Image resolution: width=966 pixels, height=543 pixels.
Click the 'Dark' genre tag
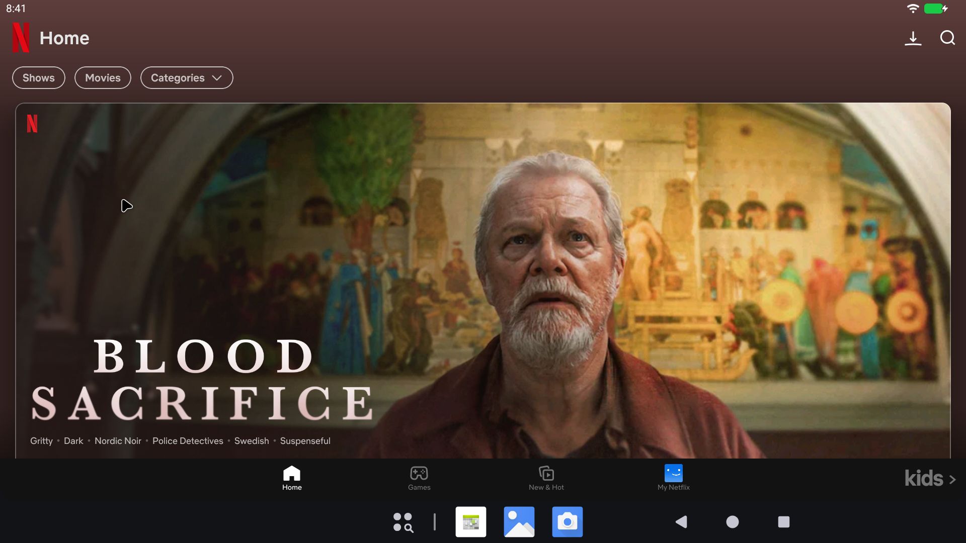tap(73, 441)
